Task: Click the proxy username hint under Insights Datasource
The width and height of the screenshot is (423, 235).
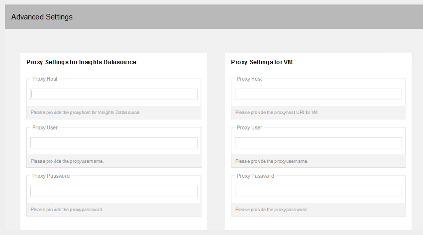Action: pos(67,161)
